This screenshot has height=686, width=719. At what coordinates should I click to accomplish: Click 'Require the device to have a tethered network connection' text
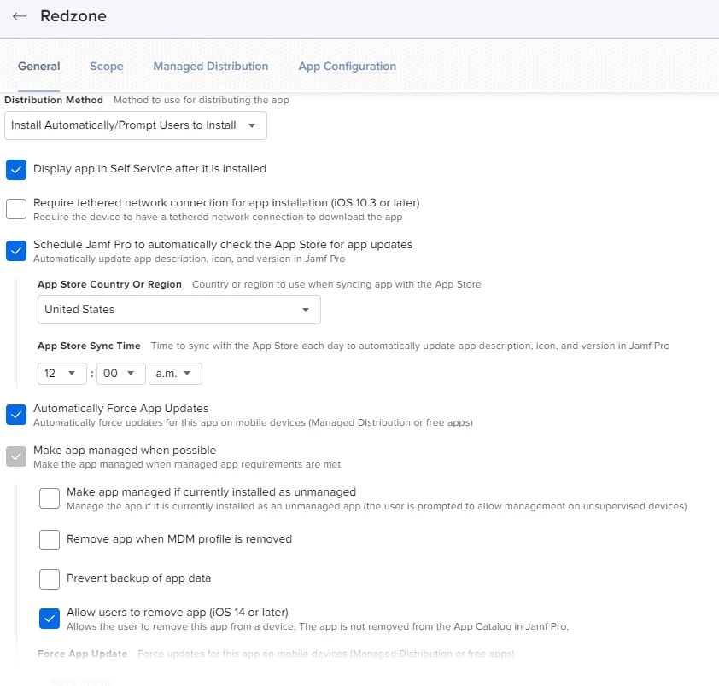pos(218,217)
